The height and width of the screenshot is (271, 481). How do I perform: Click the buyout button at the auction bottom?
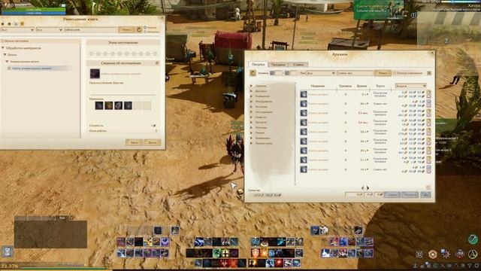410,195
